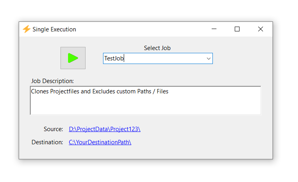298x182 pixels.
Task: Open the D:\ProjectData\Project123\ source link
Action: pyautogui.click(x=104, y=129)
